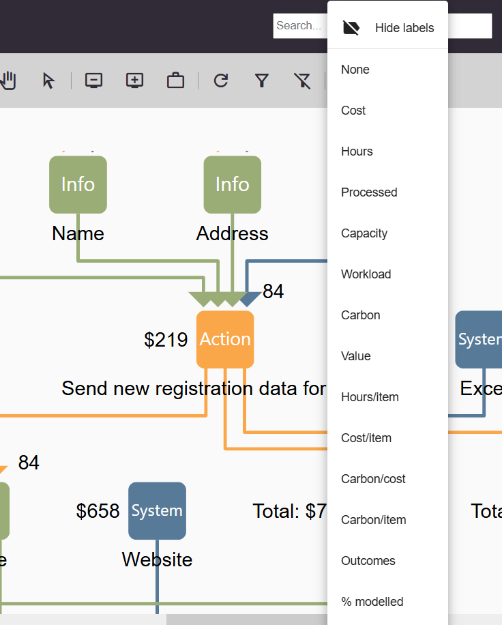The image size is (502, 625).
Task: Click the Name label text
Action: pyautogui.click(x=78, y=233)
